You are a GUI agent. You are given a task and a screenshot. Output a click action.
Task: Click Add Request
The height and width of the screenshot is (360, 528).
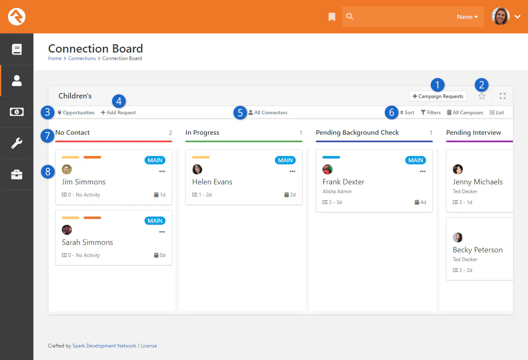click(x=118, y=113)
